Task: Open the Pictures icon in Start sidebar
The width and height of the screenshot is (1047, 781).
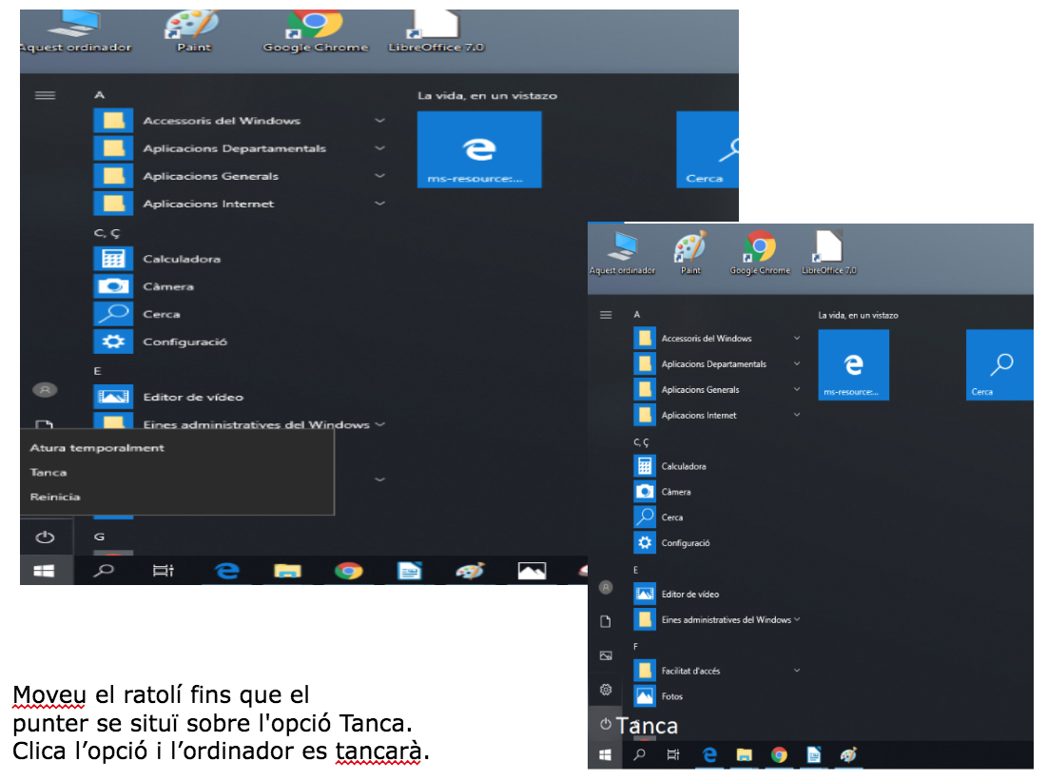Action: 606,655
